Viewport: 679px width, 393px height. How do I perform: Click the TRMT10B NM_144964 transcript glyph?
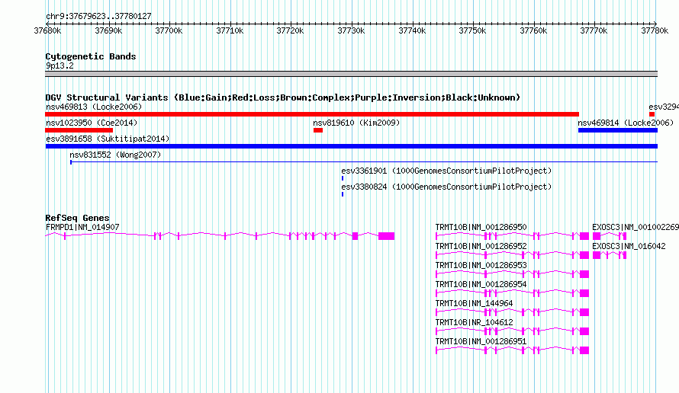512,312
